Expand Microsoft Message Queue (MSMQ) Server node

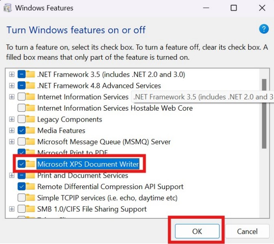12,142
